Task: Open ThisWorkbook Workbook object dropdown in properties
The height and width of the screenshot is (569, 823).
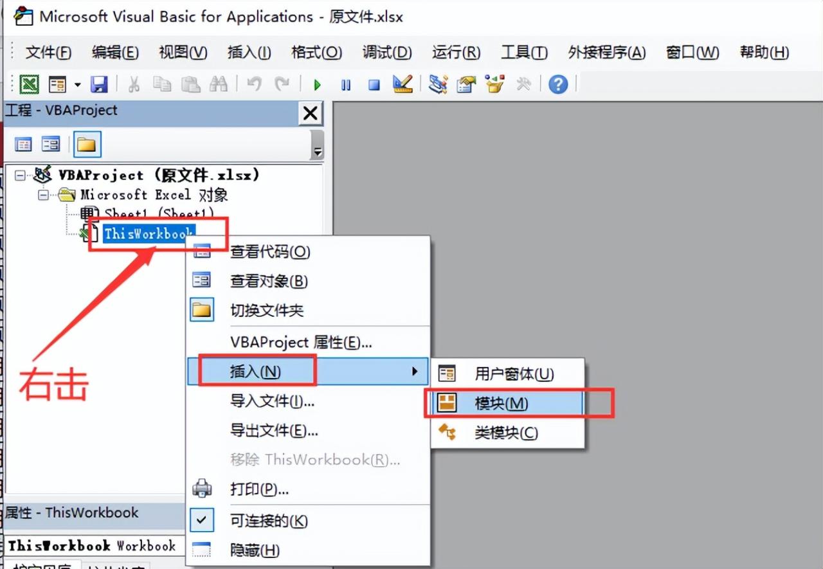Action: coord(95,546)
